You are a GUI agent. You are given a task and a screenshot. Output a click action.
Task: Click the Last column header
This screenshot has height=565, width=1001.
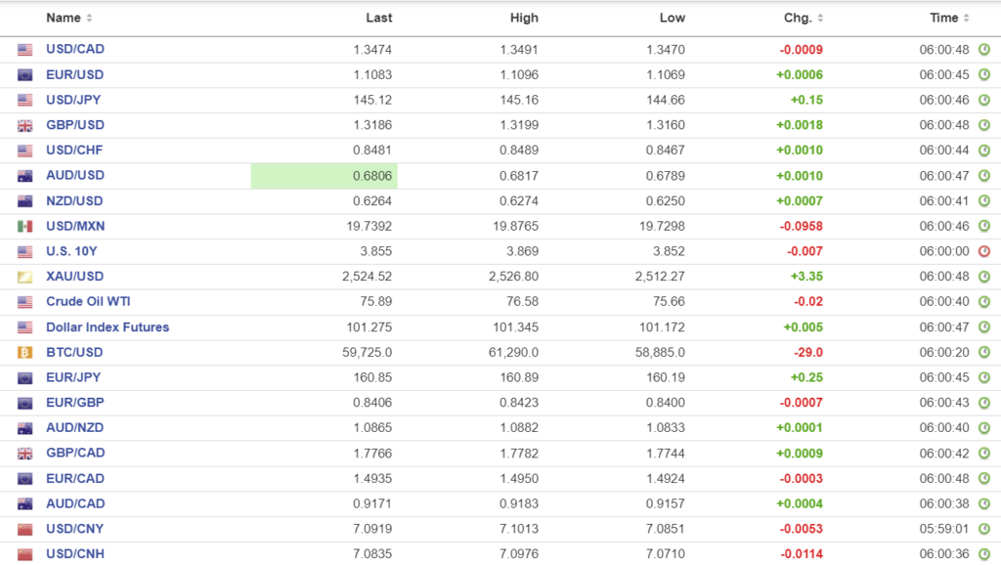[379, 18]
